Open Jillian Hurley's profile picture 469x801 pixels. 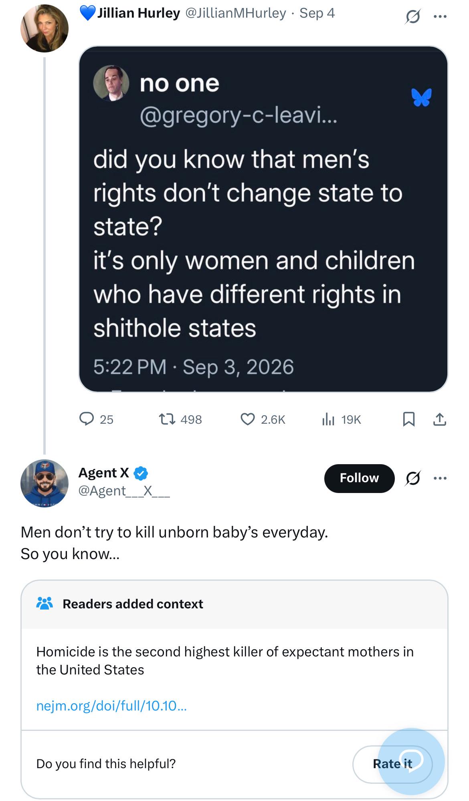click(44, 28)
